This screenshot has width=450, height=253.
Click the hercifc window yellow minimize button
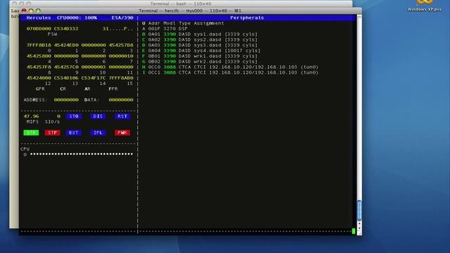pyautogui.click(x=31, y=11)
